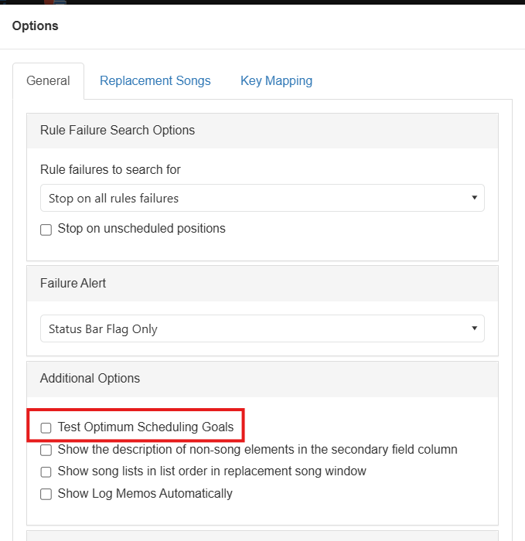The image size is (525, 541).
Task: Click the arrow beside 'Status Bar Flag Only'
Action: click(x=474, y=328)
